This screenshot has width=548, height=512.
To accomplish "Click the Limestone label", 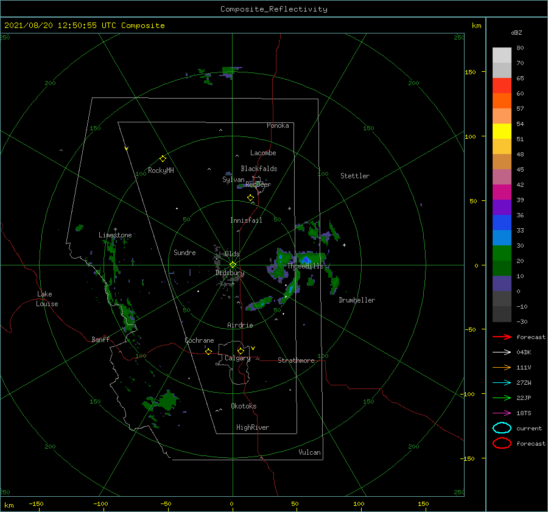I will pyautogui.click(x=115, y=235).
